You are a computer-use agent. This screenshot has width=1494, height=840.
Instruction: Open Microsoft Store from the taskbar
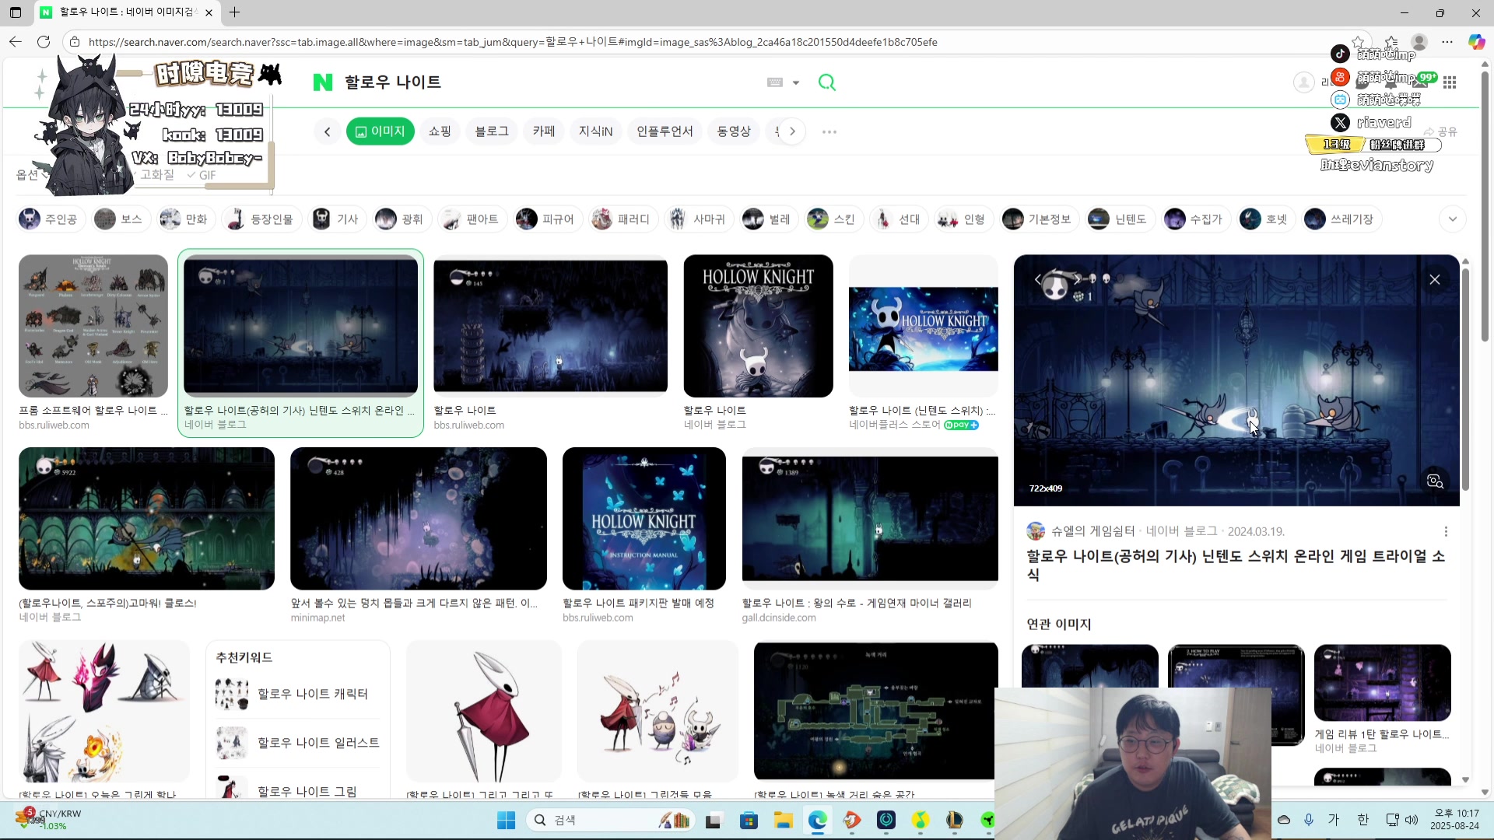(749, 820)
